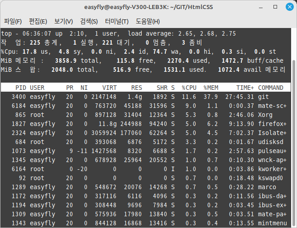The image size is (297, 228).
Task: Click the mintmenu command name
Action: [273, 223]
